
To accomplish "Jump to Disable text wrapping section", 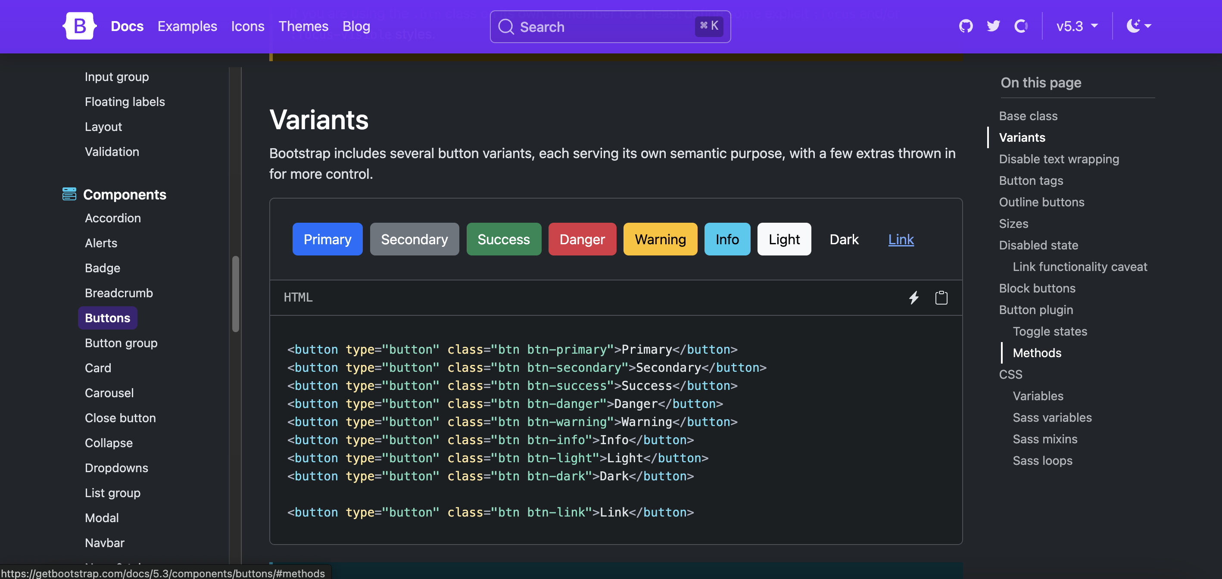I will pyautogui.click(x=1059, y=159).
